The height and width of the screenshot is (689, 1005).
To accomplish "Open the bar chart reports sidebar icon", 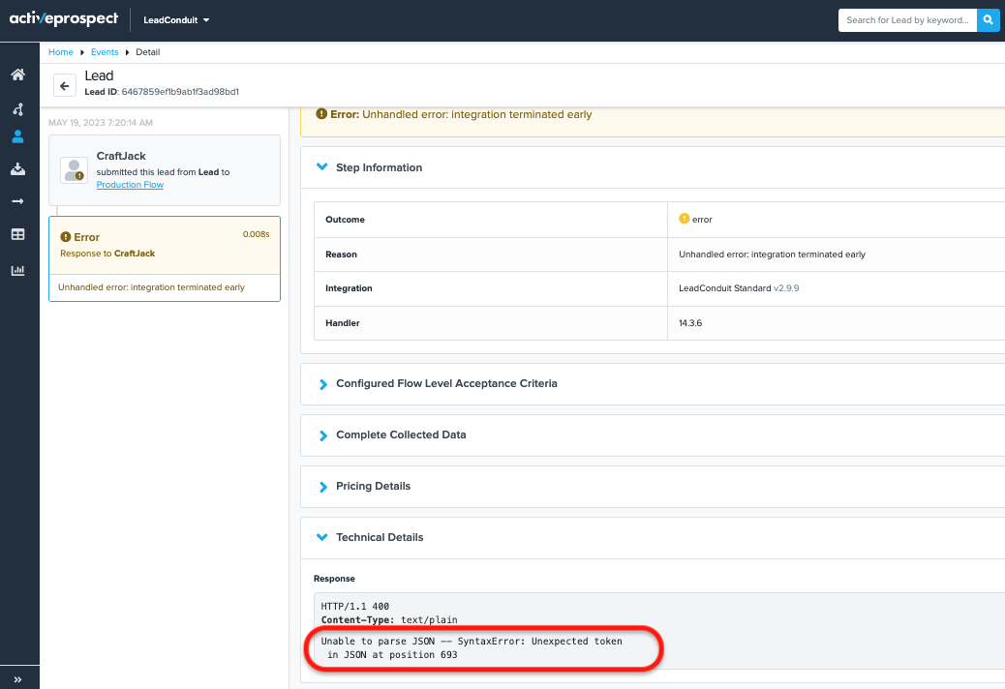I will coord(18,270).
